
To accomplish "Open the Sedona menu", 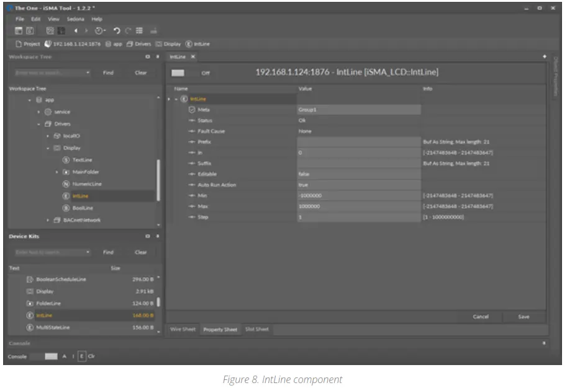I will pos(76,19).
